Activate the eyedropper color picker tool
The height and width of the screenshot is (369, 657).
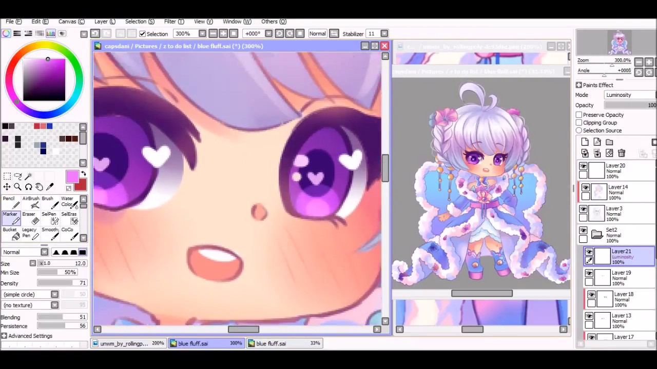(x=50, y=187)
